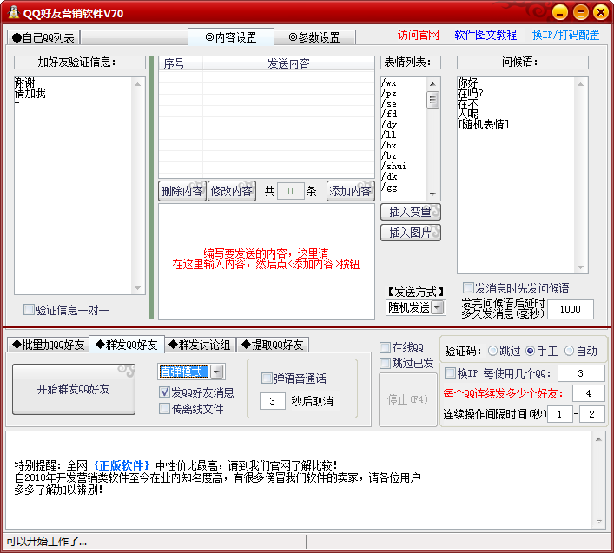The height and width of the screenshot is (553, 614).
Task: Open the 随机发送 send-mode dropdown
Action: coord(438,307)
